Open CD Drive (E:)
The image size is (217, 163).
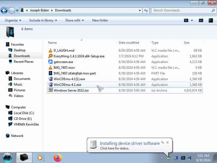point(23,119)
